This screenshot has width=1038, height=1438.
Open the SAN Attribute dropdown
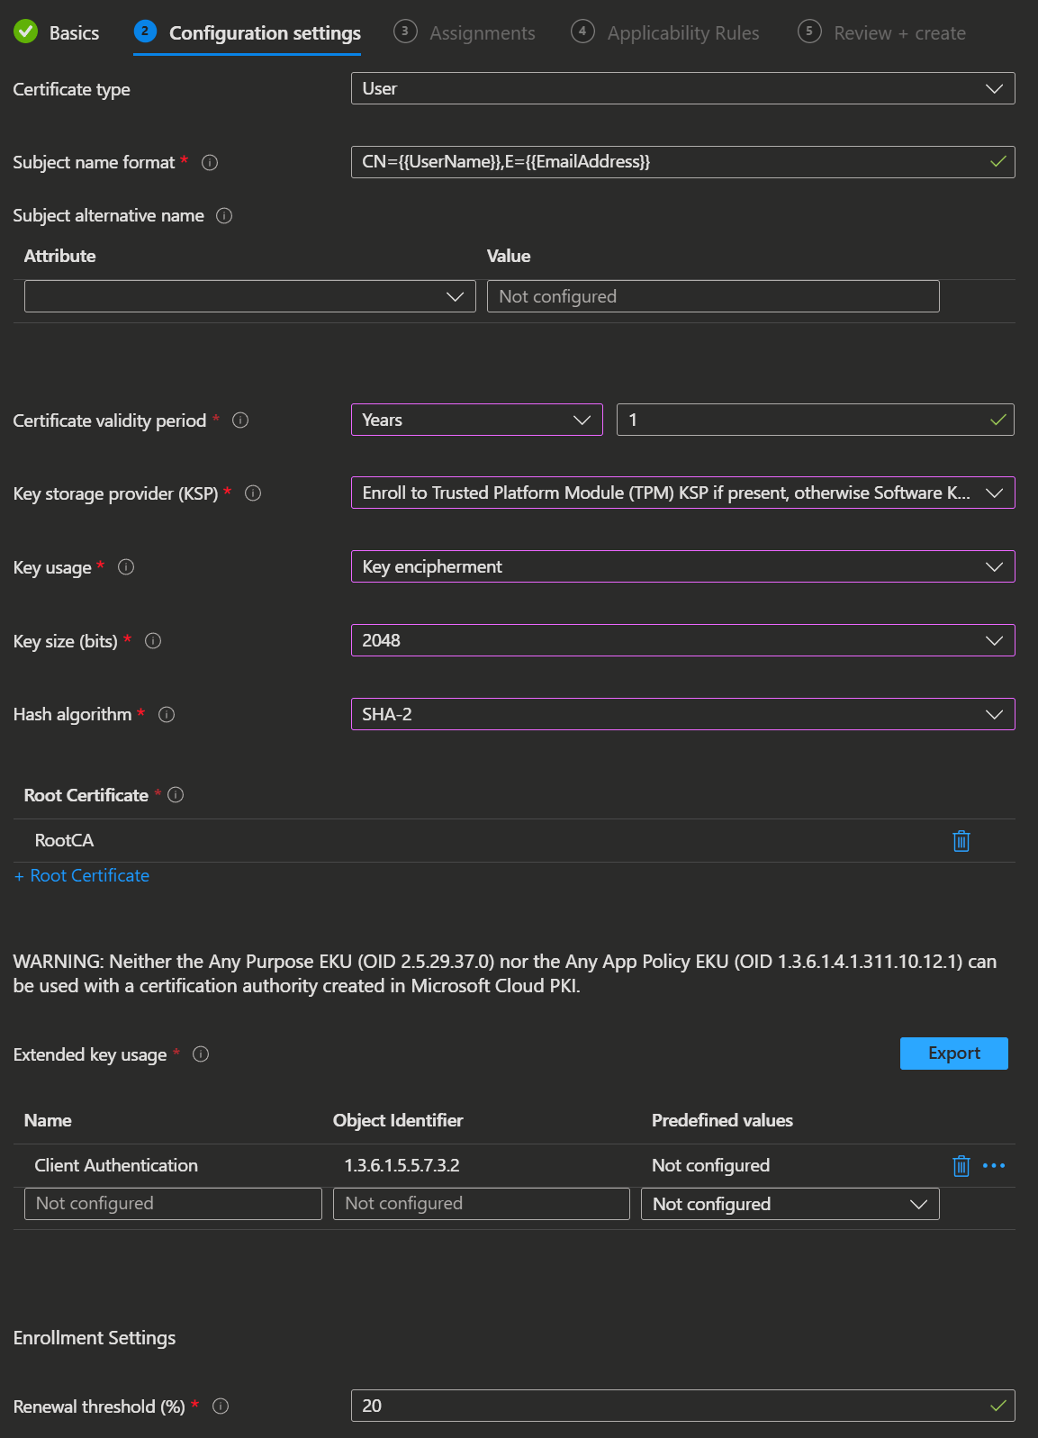coord(250,296)
